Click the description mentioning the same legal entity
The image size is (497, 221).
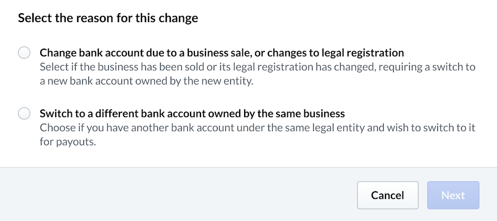pyautogui.click(x=257, y=128)
